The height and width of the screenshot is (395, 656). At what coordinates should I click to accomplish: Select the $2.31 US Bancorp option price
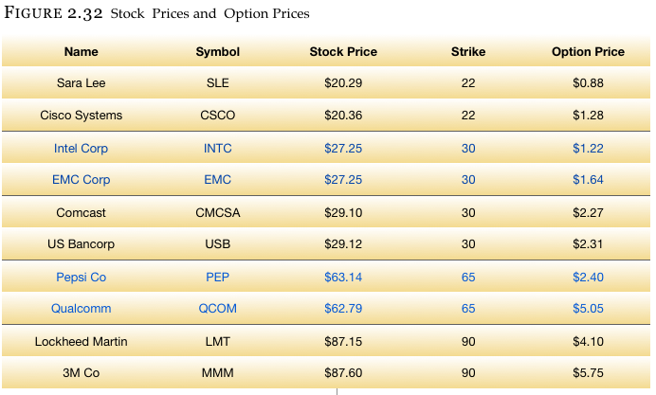588,244
